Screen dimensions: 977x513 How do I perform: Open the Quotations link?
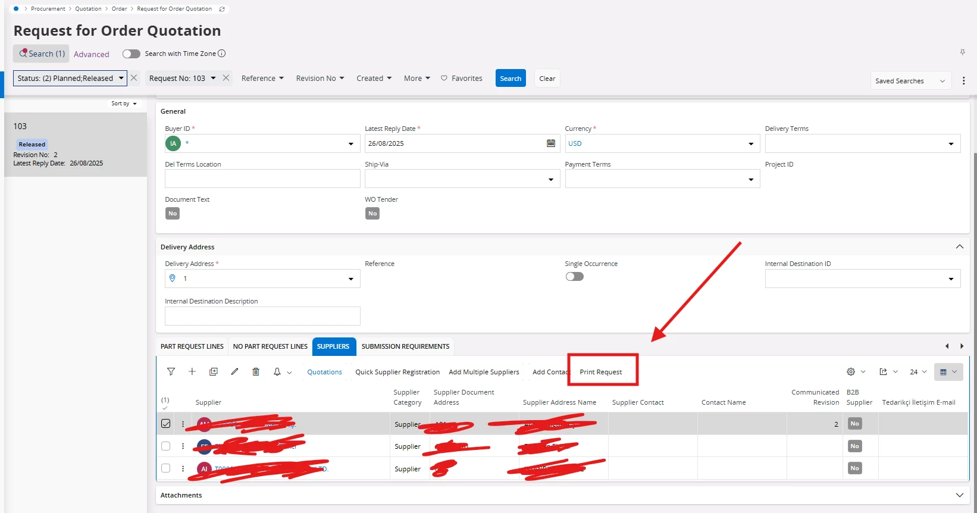tap(324, 372)
